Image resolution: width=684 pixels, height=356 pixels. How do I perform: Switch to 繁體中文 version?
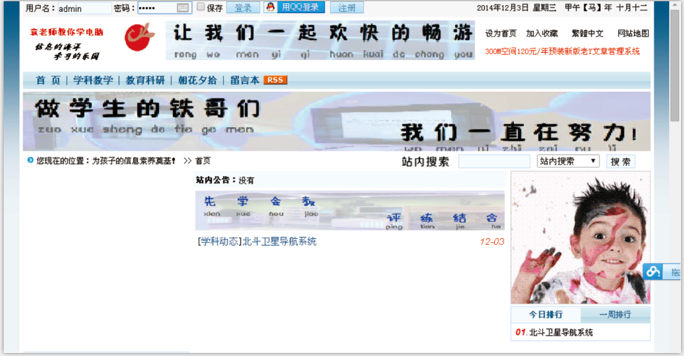tap(587, 33)
